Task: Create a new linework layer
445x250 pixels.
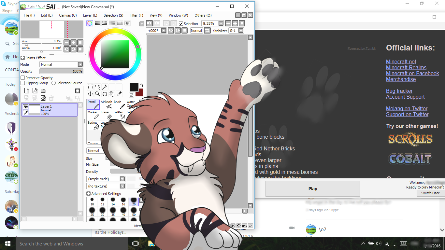Action: click(35, 91)
